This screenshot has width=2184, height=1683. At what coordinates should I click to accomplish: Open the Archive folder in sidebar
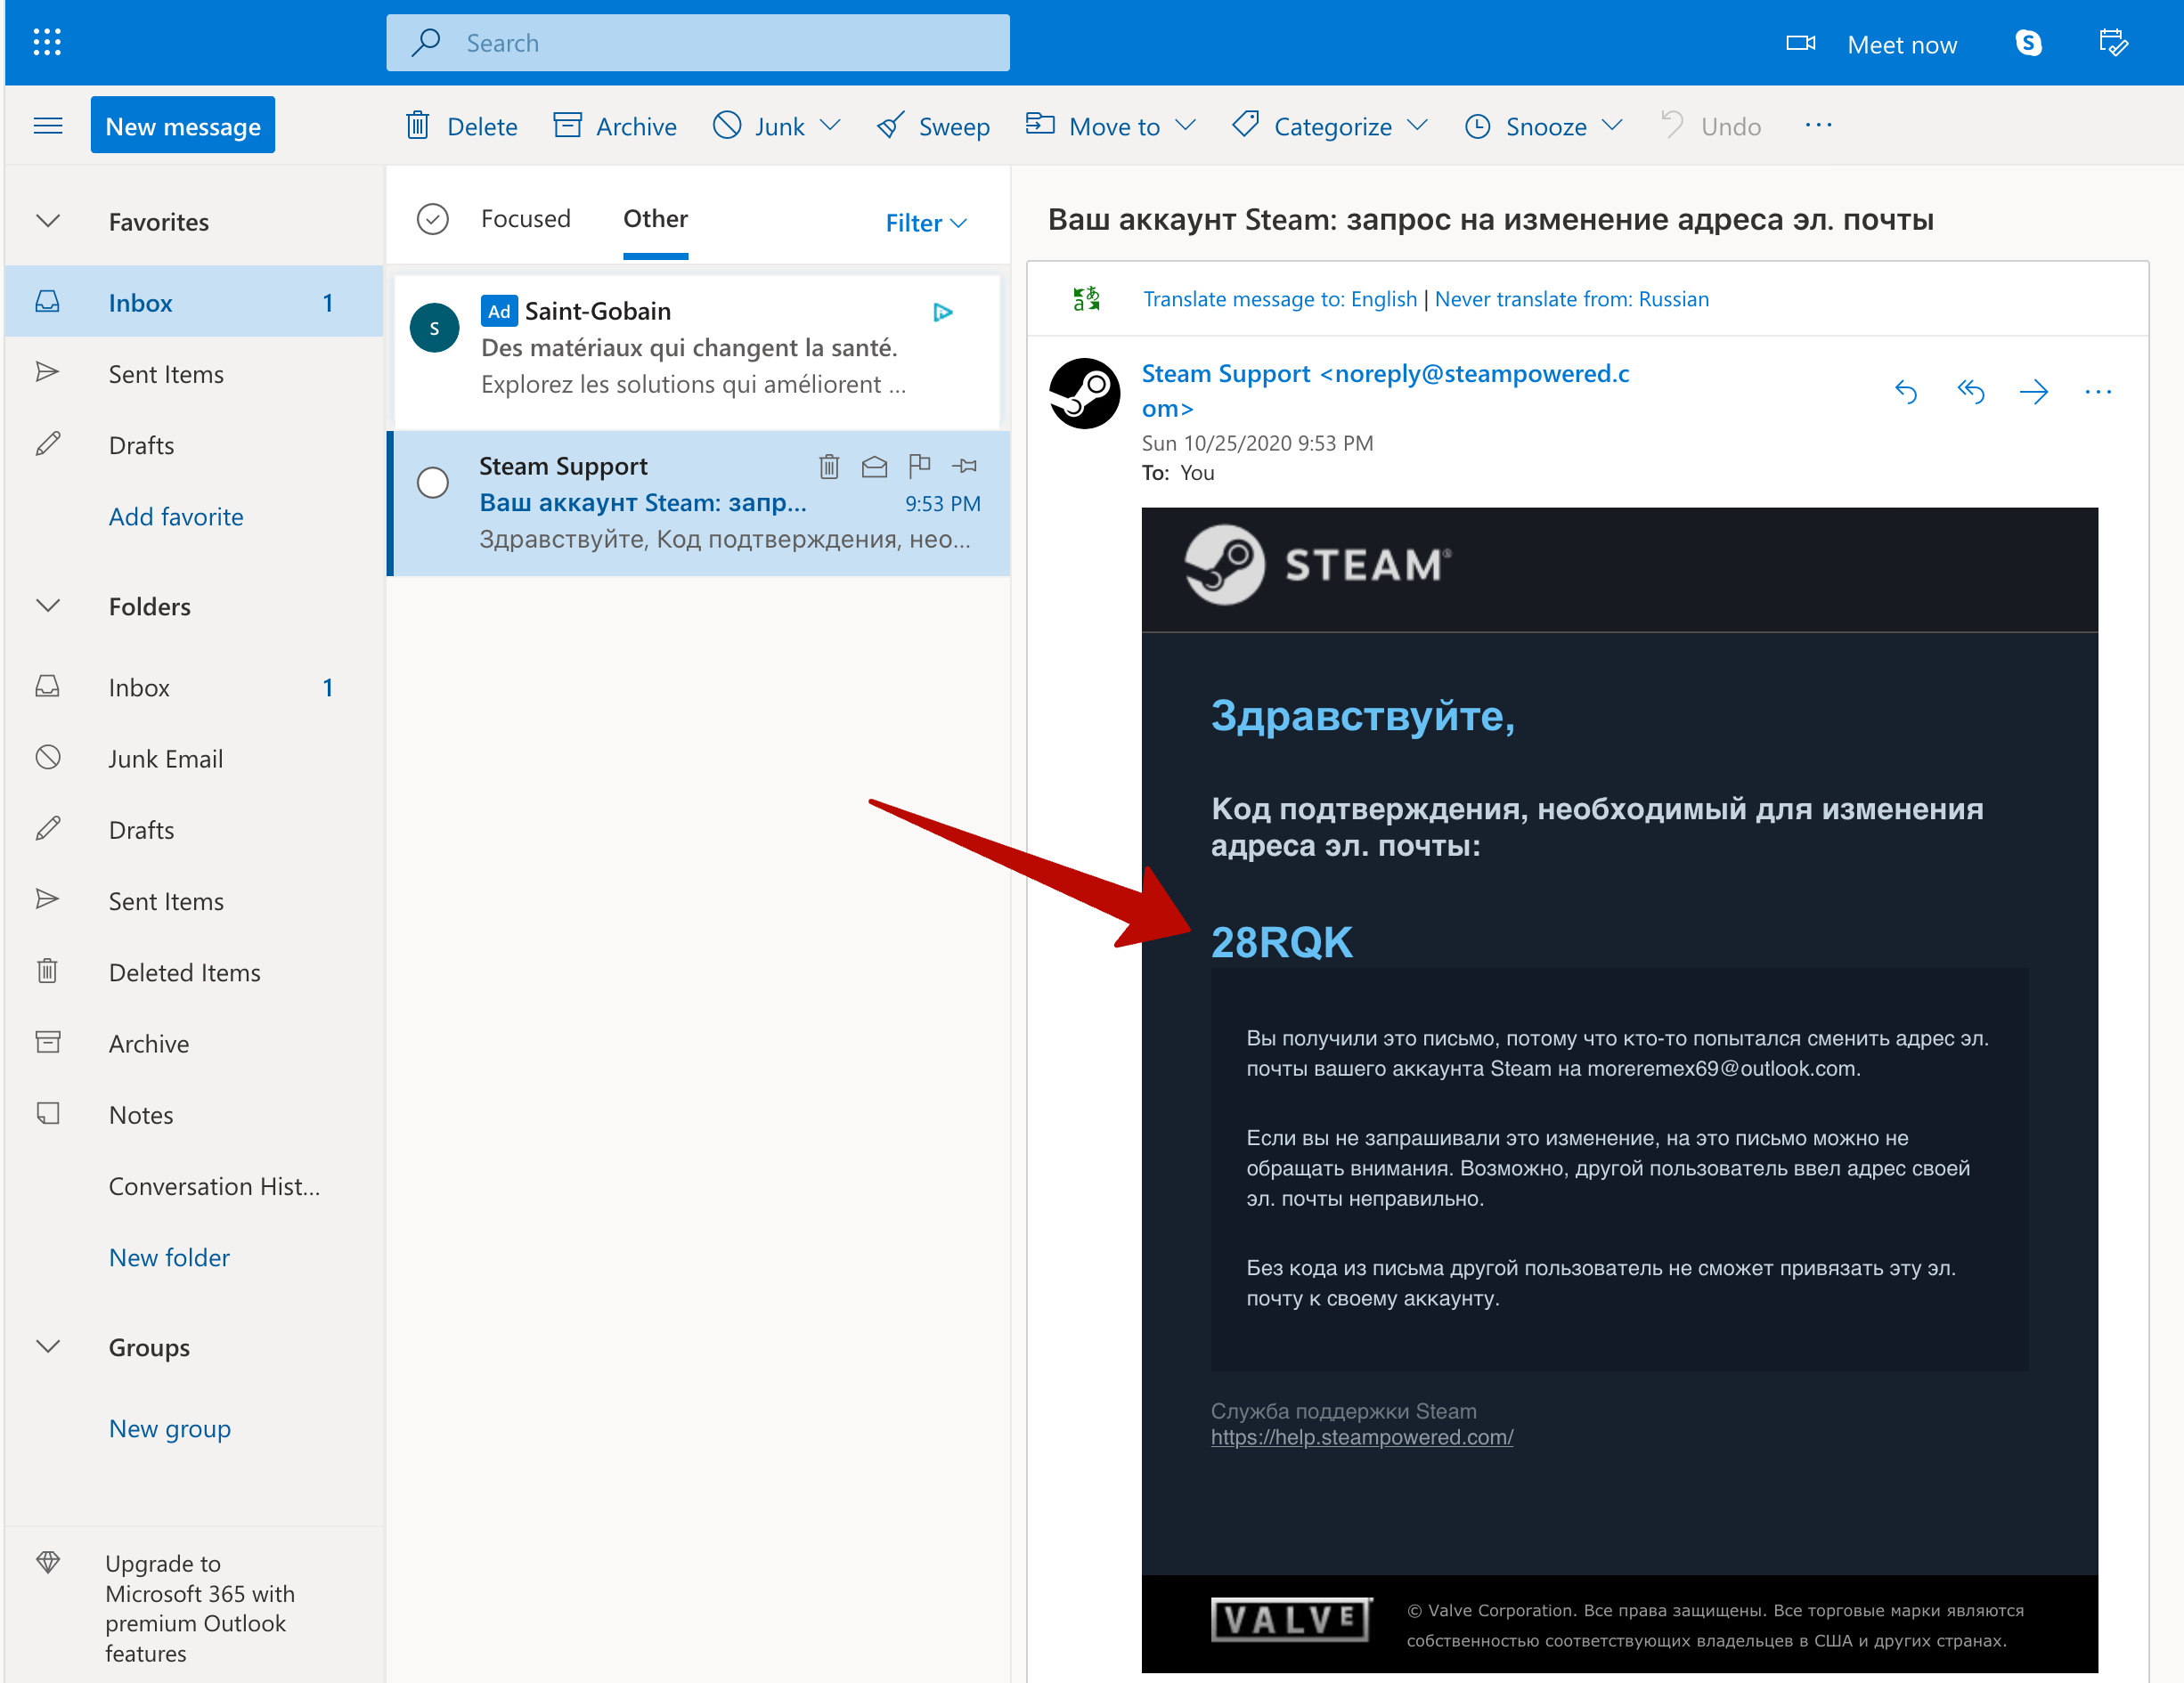click(194, 1044)
